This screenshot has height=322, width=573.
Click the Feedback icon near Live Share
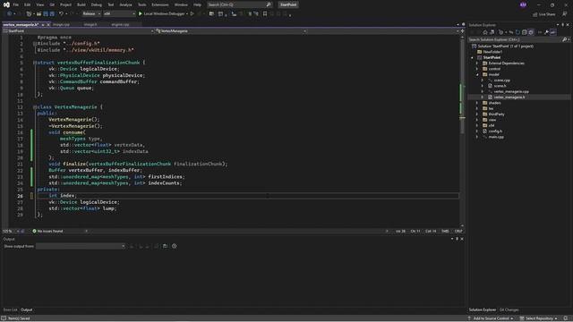point(565,14)
